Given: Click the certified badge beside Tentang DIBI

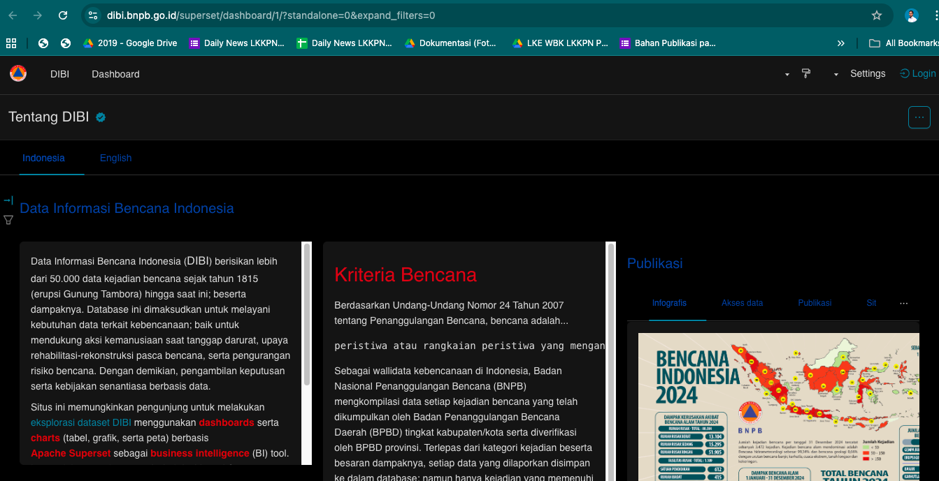Looking at the screenshot, I should pyautogui.click(x=101, y=117).
